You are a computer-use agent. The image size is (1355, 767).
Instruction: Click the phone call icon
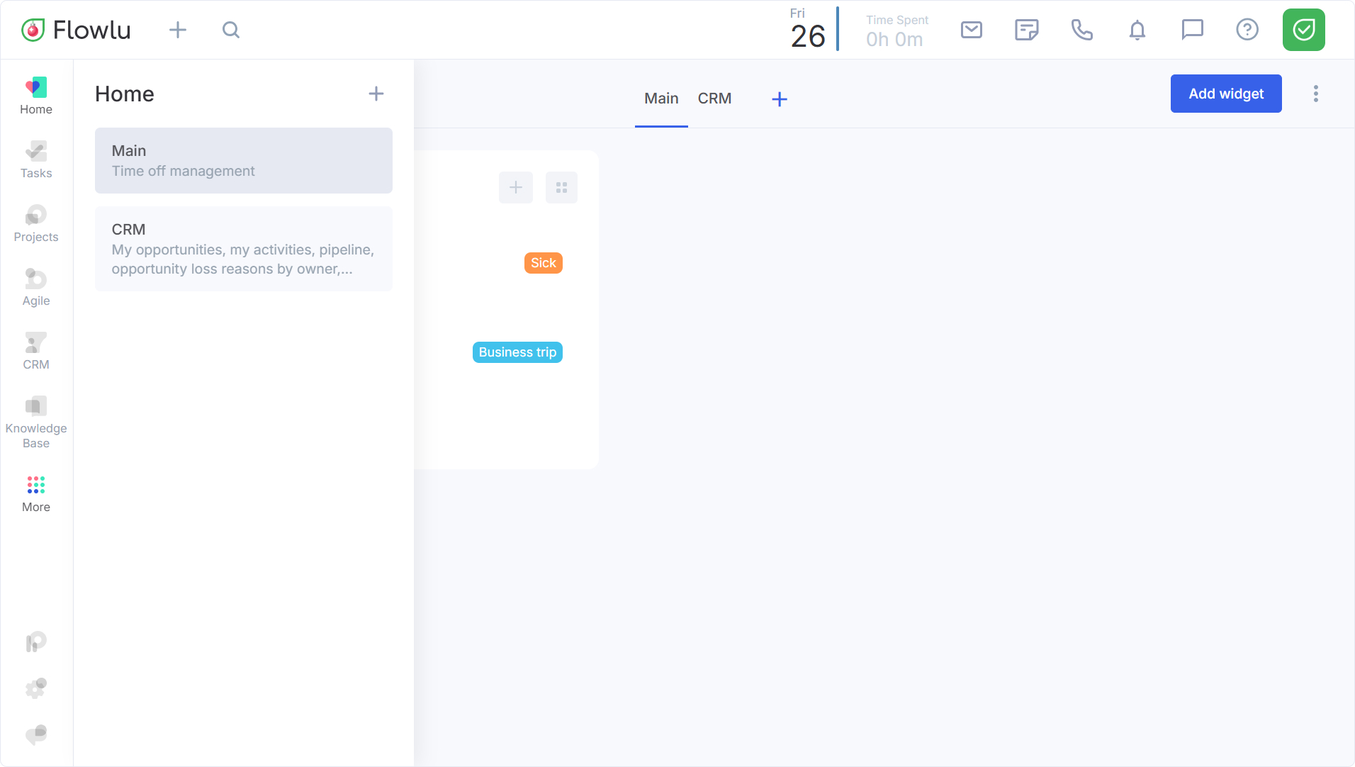click(x=1081, y=30)
